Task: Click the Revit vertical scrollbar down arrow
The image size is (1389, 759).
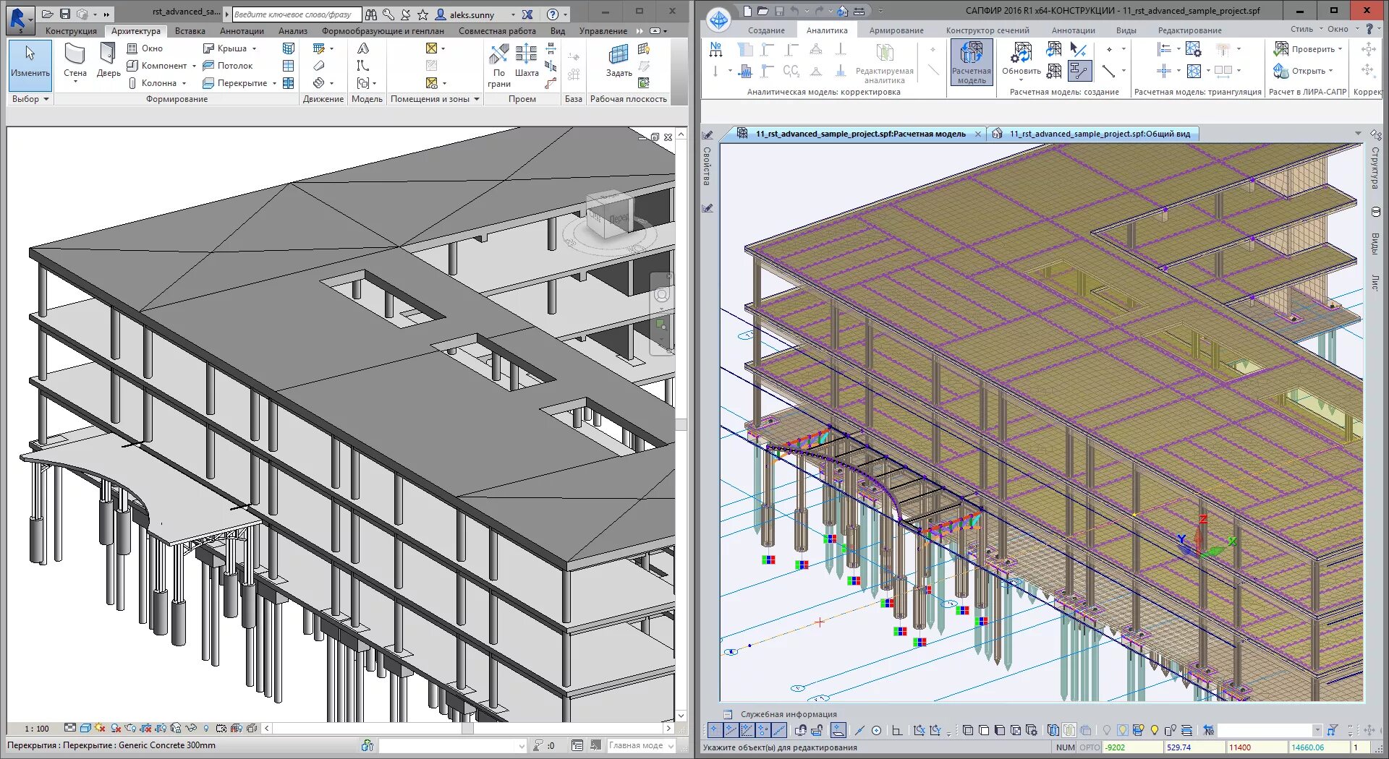Action: 681,716
